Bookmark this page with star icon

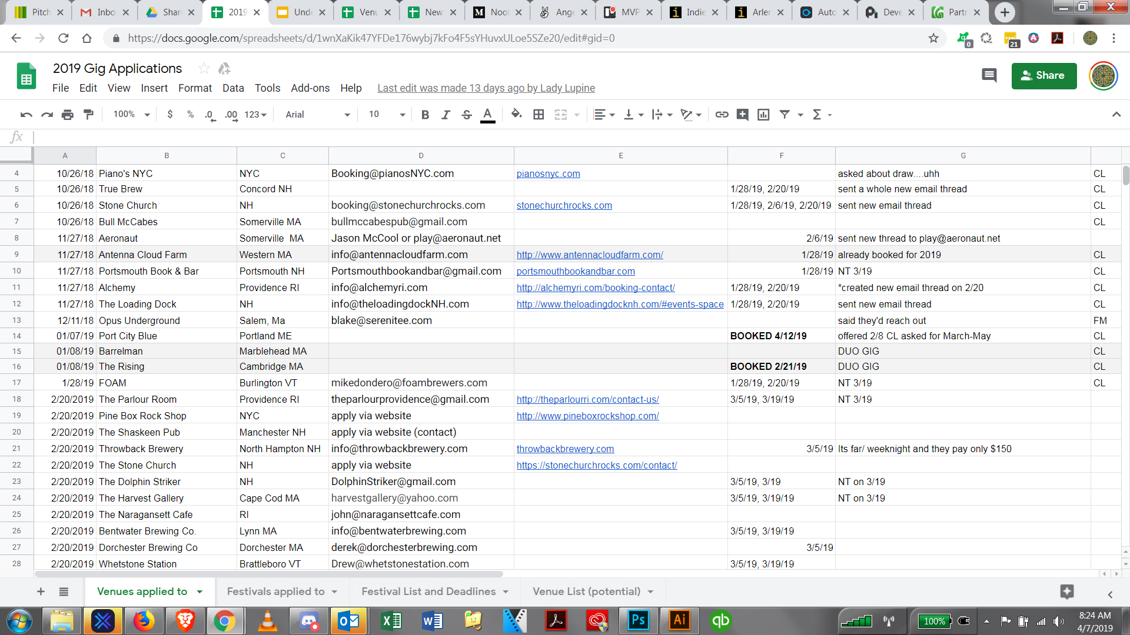coord(933,38)
